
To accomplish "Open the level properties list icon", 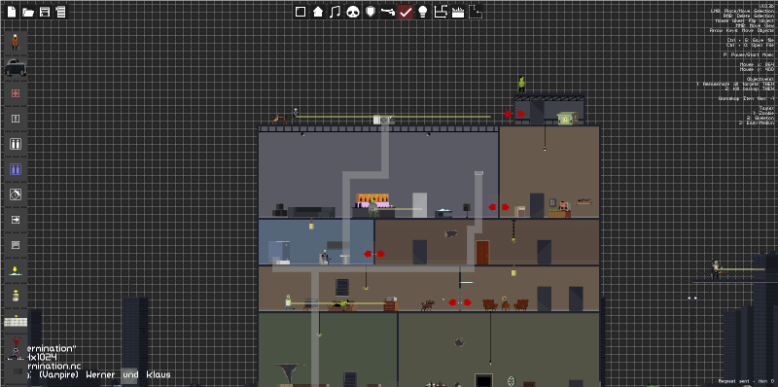I will [60, 12].
